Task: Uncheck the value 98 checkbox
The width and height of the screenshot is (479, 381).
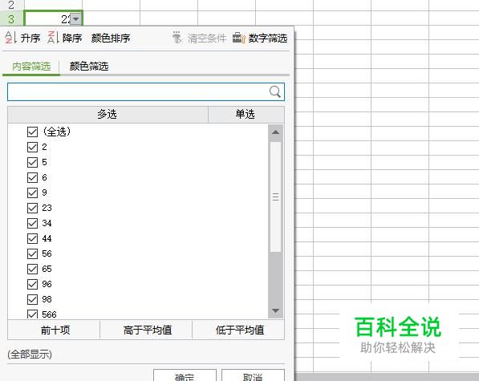Action: pyautogui.click(x=32, y=300)
